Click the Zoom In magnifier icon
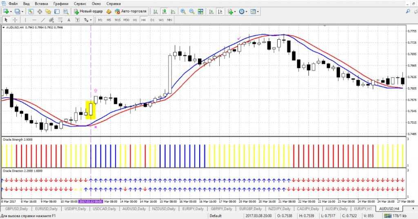This screenshot has width=418, height=219. [x=182, y=11]
